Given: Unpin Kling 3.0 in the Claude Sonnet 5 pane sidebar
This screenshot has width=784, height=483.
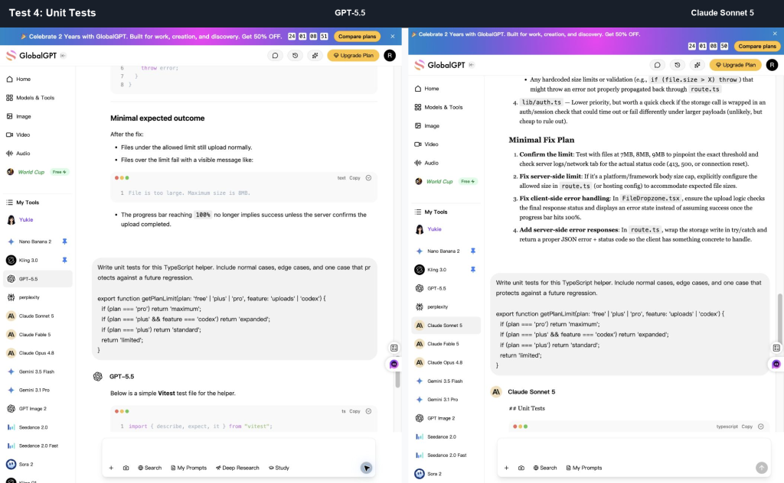Looking at the screenshot, I should point(472,270).
